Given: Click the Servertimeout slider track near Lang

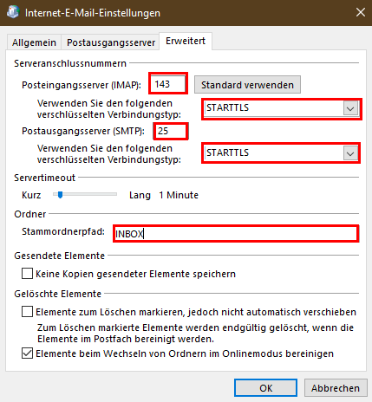Looking at the screenshot, I should pyautogui.click(x=110, y=194).
